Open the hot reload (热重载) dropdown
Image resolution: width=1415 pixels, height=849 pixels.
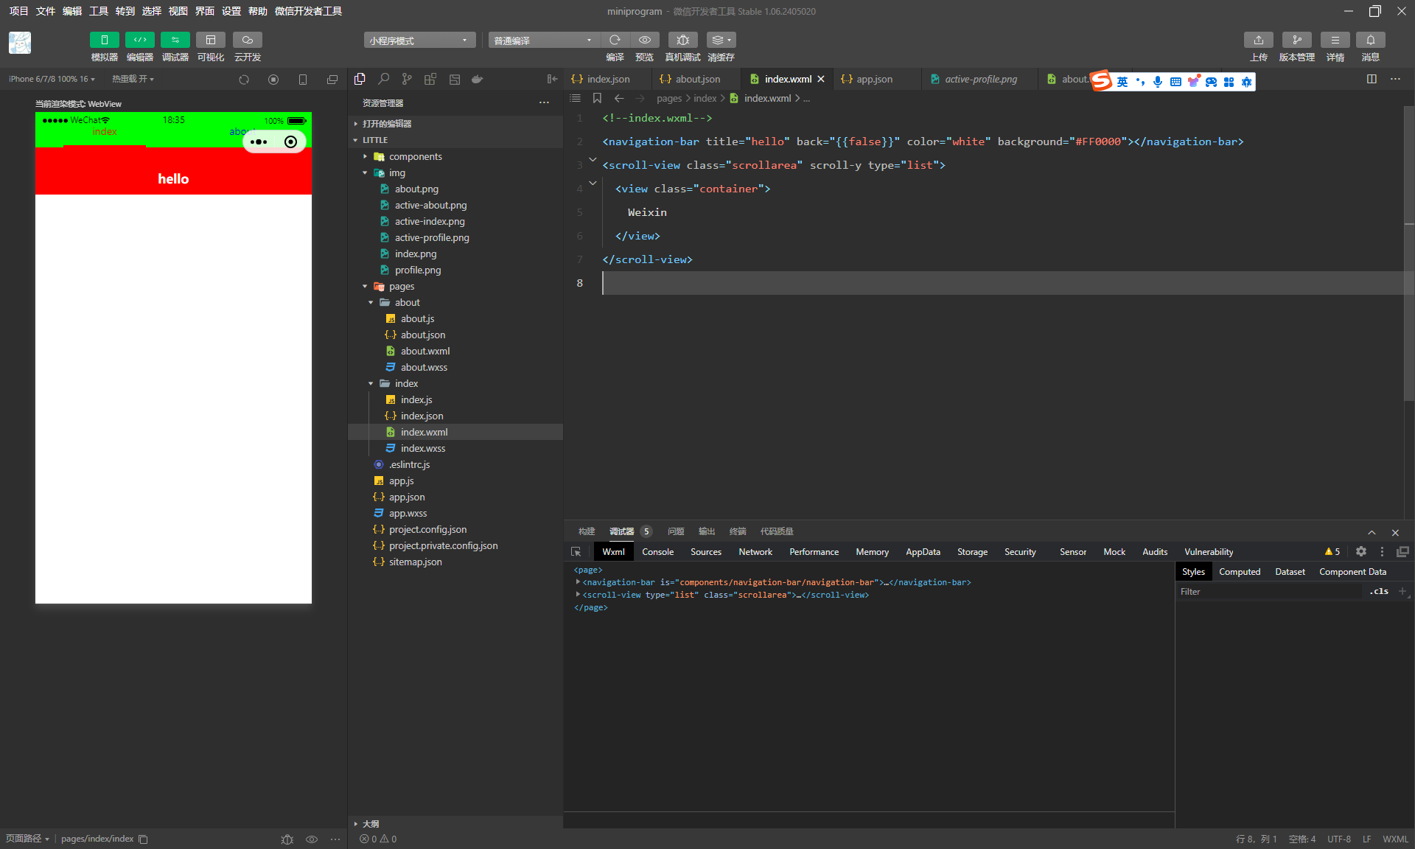[133, 79]
